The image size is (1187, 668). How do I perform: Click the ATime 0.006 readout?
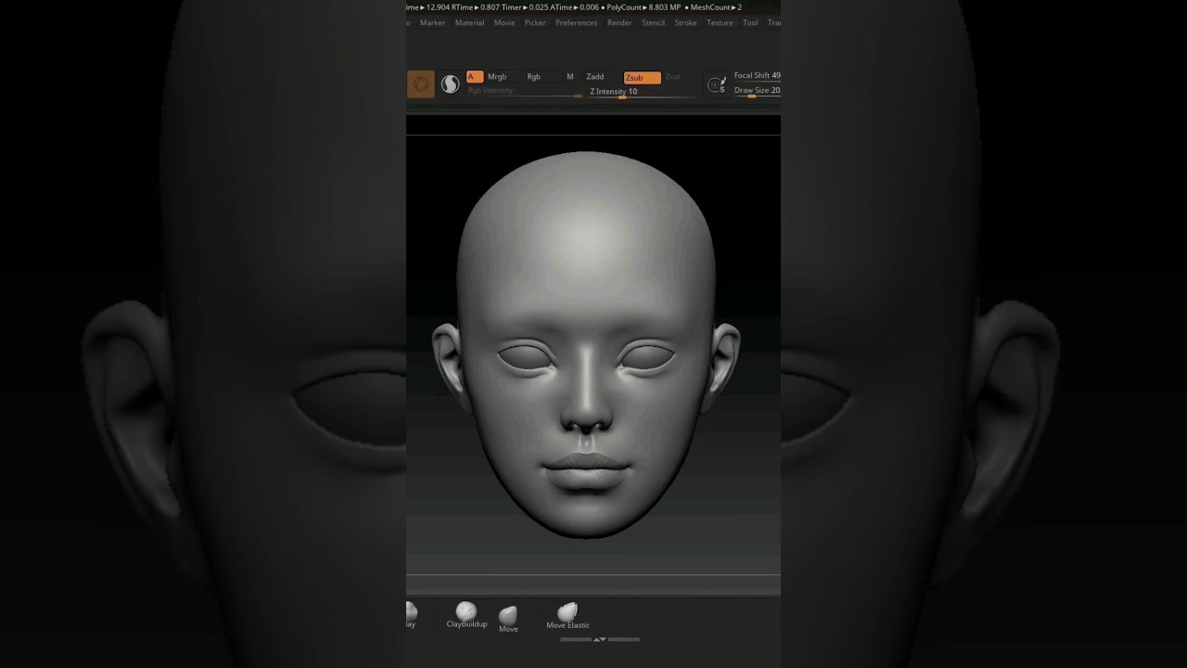[x=574, y=7]
